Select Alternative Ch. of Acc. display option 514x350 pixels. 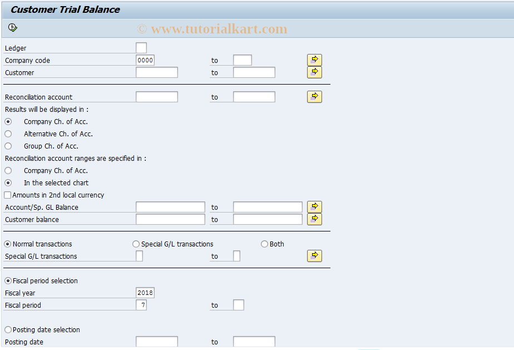click(x=8, y=134)
